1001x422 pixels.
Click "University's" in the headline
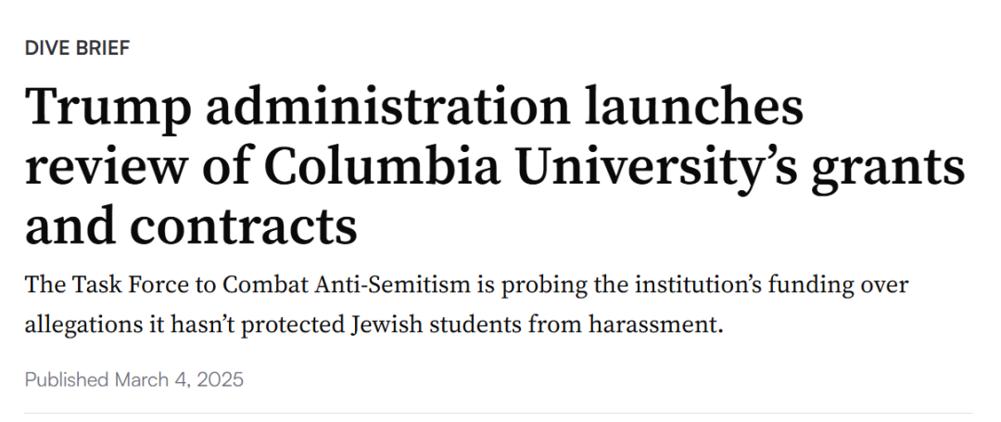(655, 169)
